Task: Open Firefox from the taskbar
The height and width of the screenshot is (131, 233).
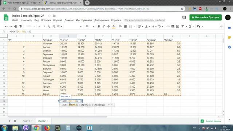Action: tap(47, 128)
